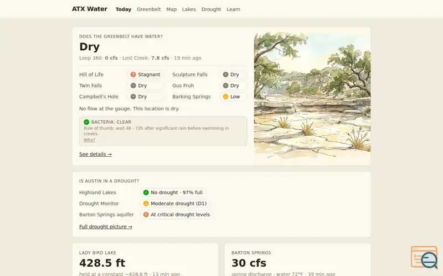Open the ATX Water home logo
This screenshot has width=443, height=276.
pos(90,9)
